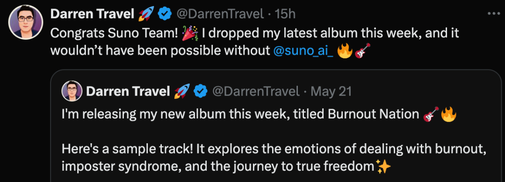
Task: Click the sparkles emoji after 'true freedom'
Action: point(383,167)
